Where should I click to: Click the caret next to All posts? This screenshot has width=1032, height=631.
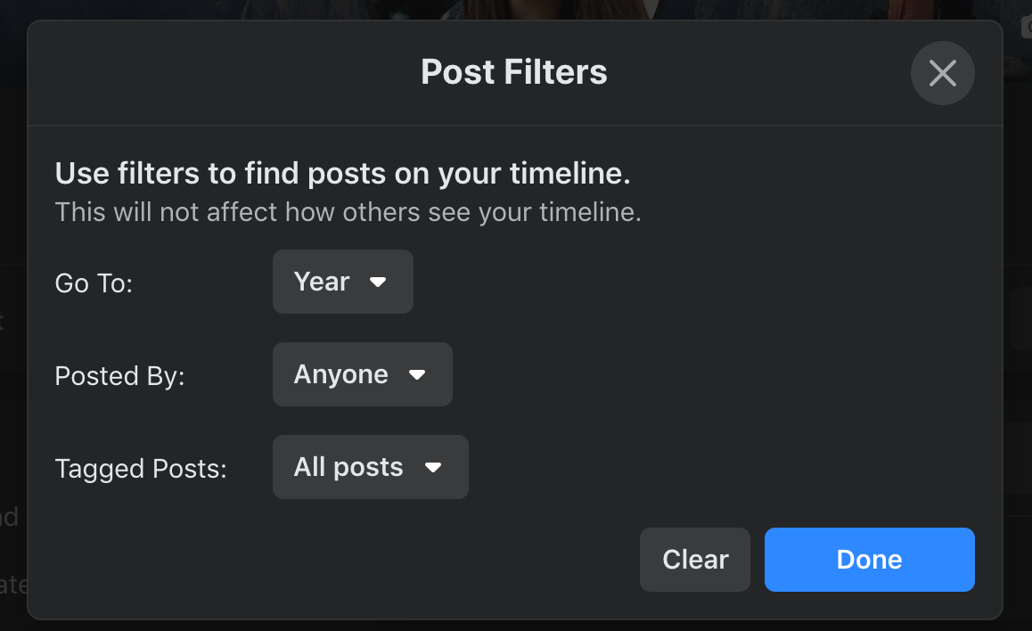pyautogui.click(x=433, y=468)
